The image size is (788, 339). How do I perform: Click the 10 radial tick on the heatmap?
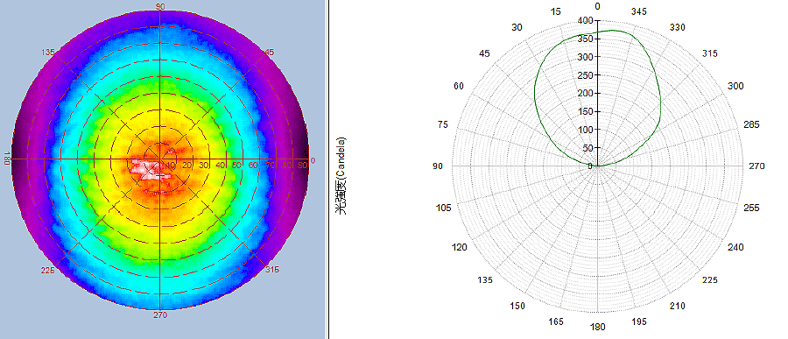(x=172, y=166)
